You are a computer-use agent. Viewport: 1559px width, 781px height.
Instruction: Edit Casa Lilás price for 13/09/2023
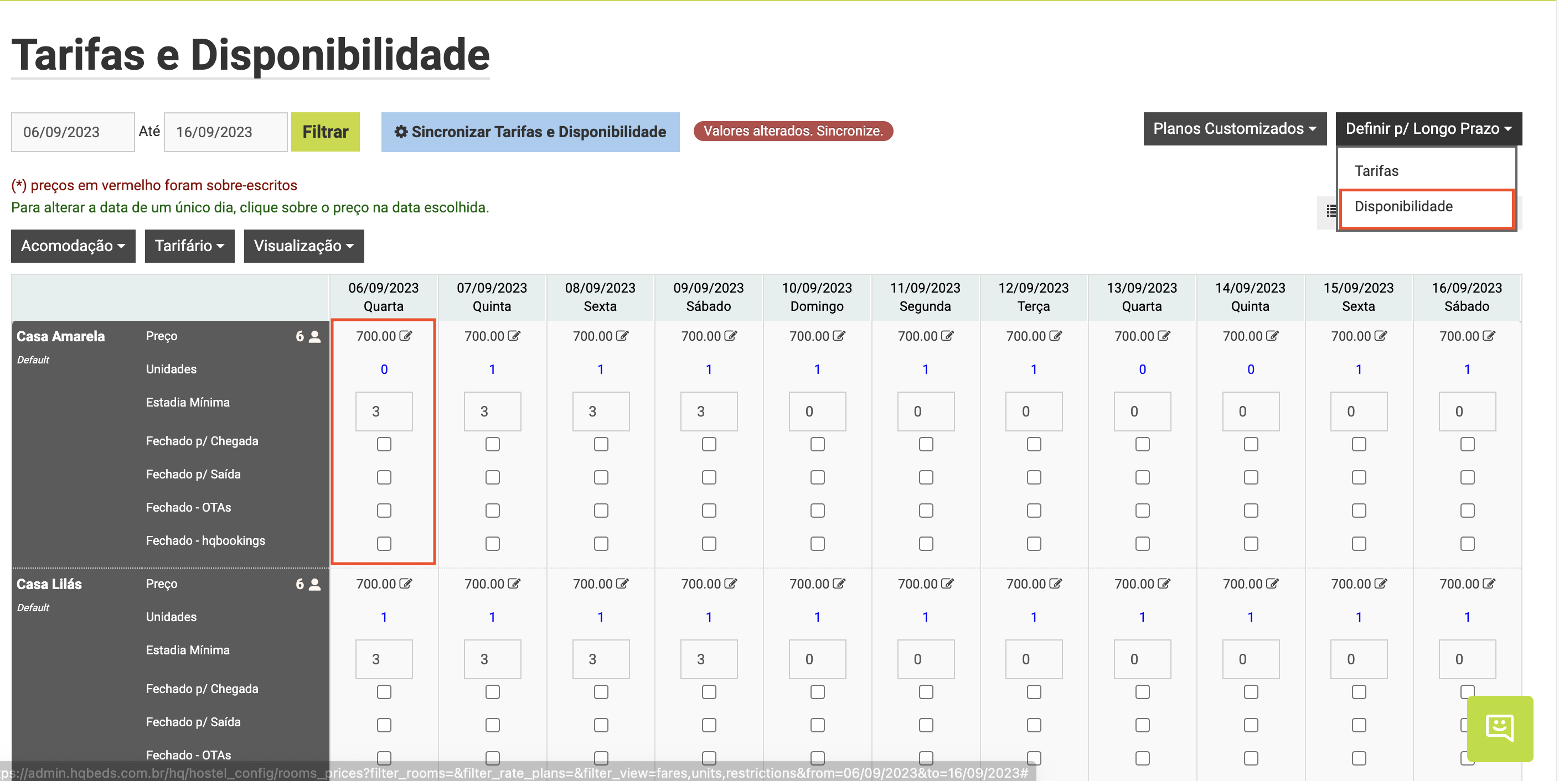(x=1164, y=584)
